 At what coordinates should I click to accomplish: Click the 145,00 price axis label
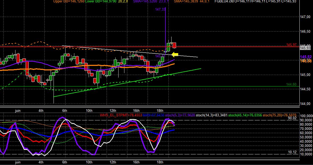pyautogui.click(x=305, y=75)
